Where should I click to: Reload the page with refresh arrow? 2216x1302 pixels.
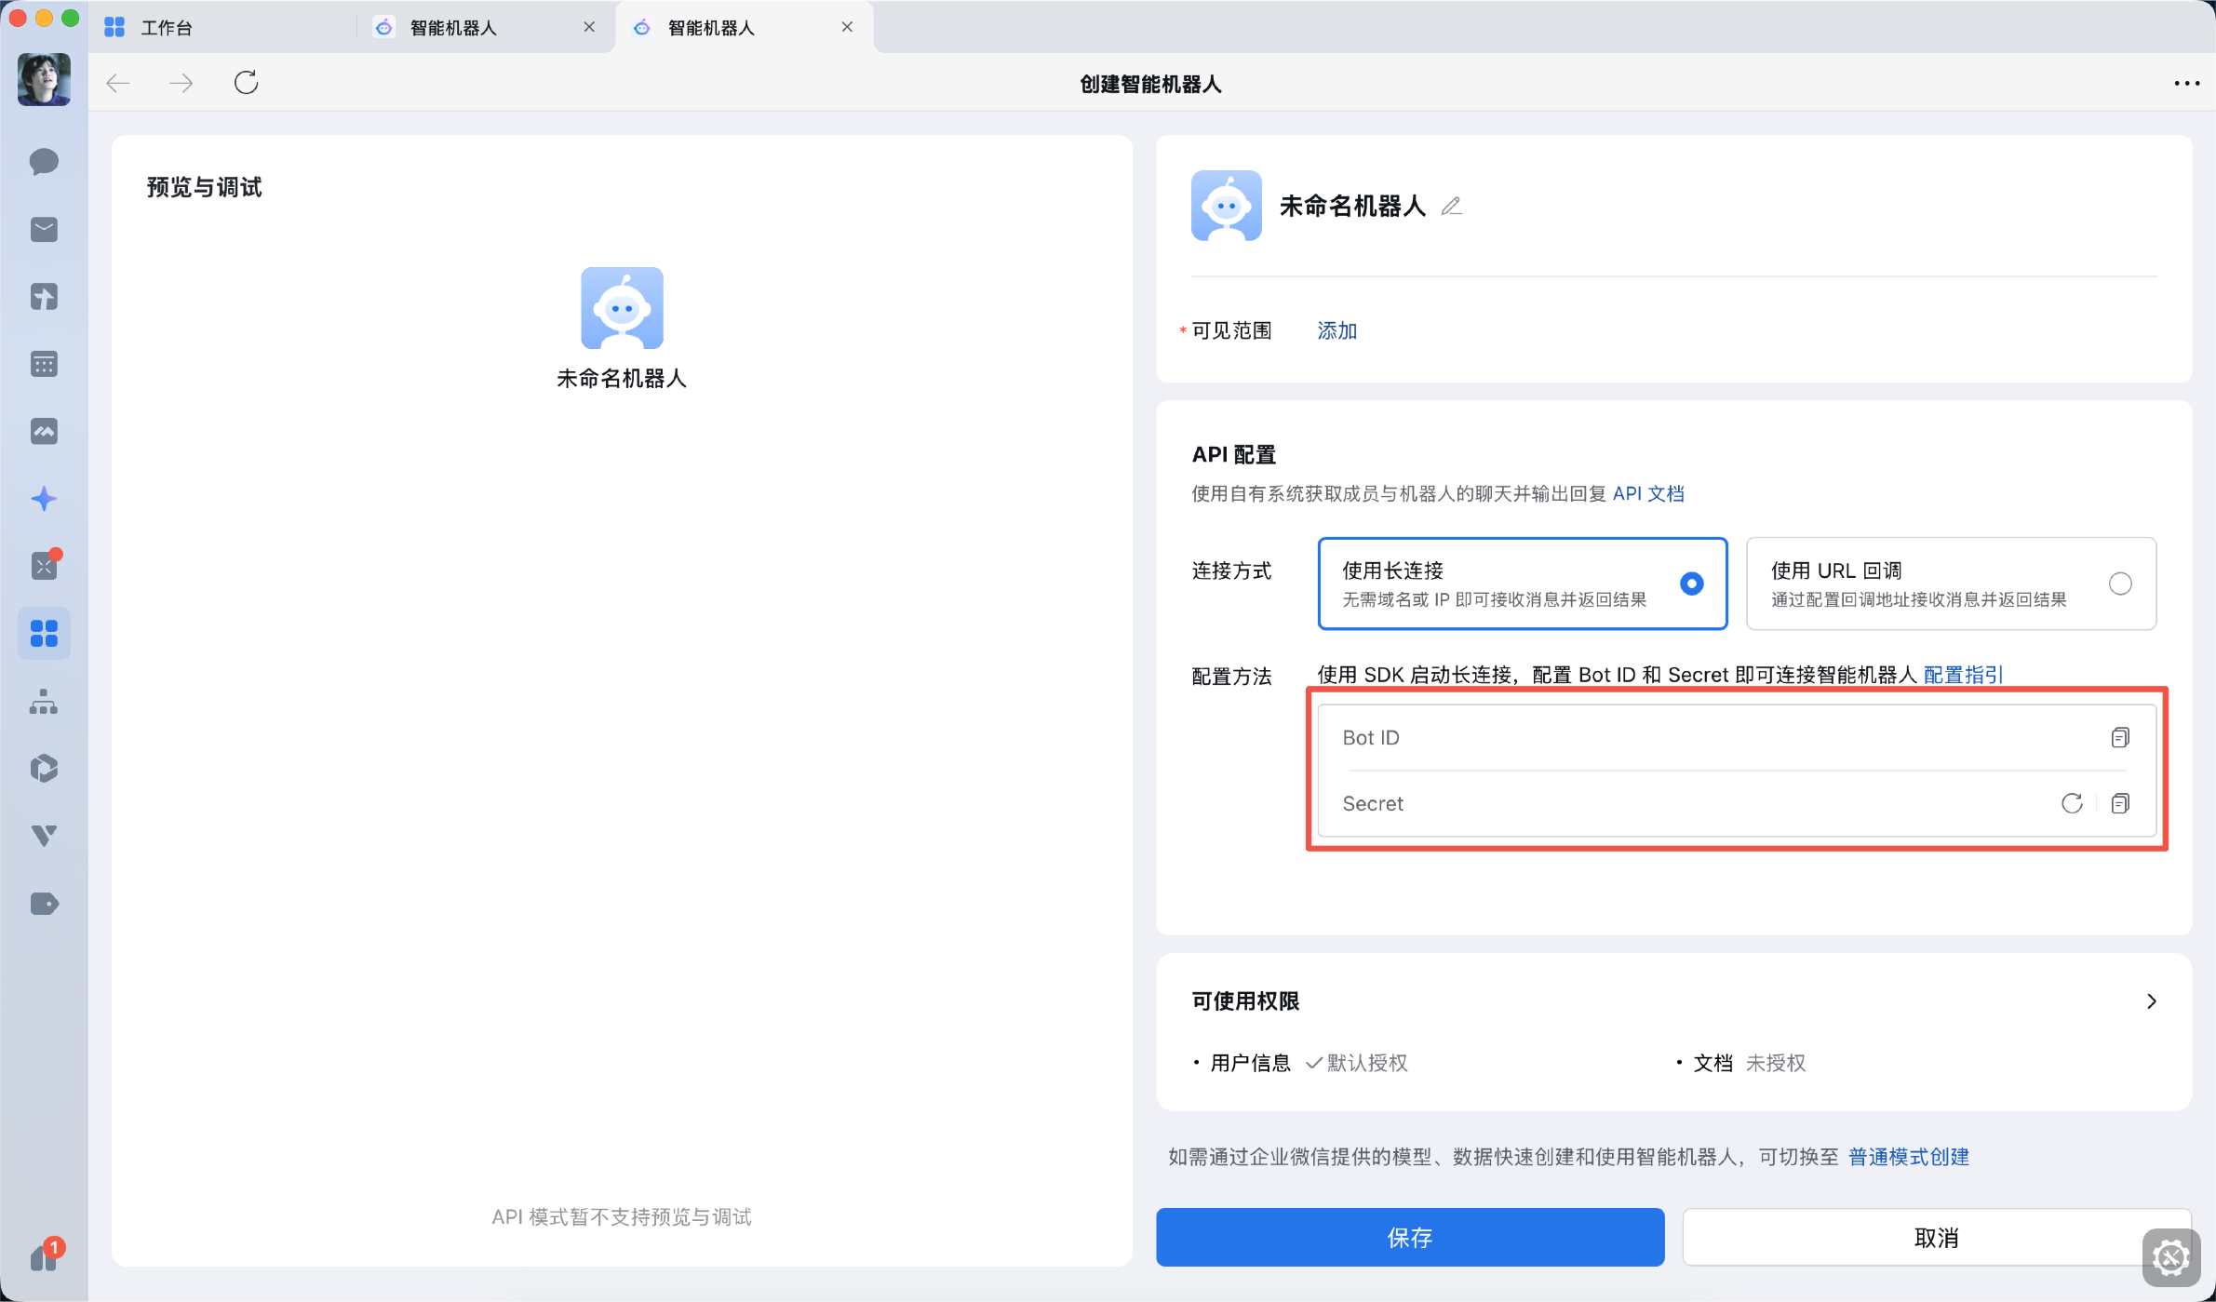pos(246,83)
